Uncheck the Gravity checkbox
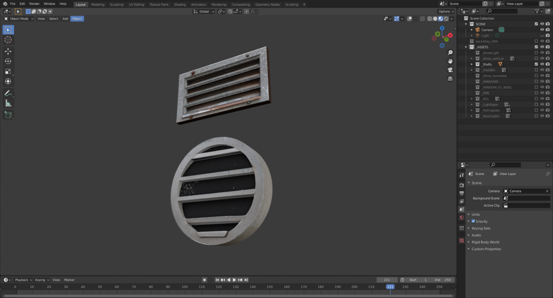Image resolution: width=553 pixels, height=298 pixels. pyautogui.click(x=473, y=221)
